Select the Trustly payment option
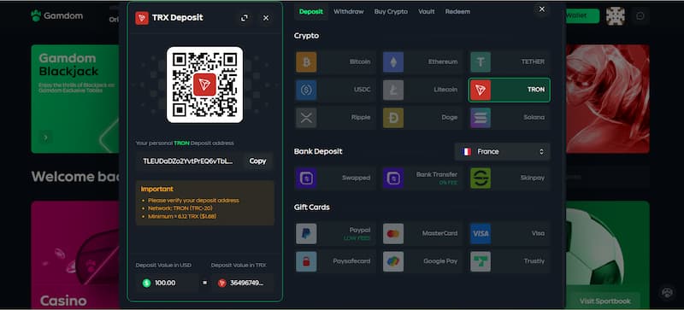This screenshot has width=684, height=310. pyautogui.click(x=510, y=261)
